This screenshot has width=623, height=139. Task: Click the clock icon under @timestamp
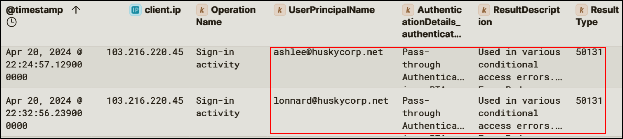11,23
